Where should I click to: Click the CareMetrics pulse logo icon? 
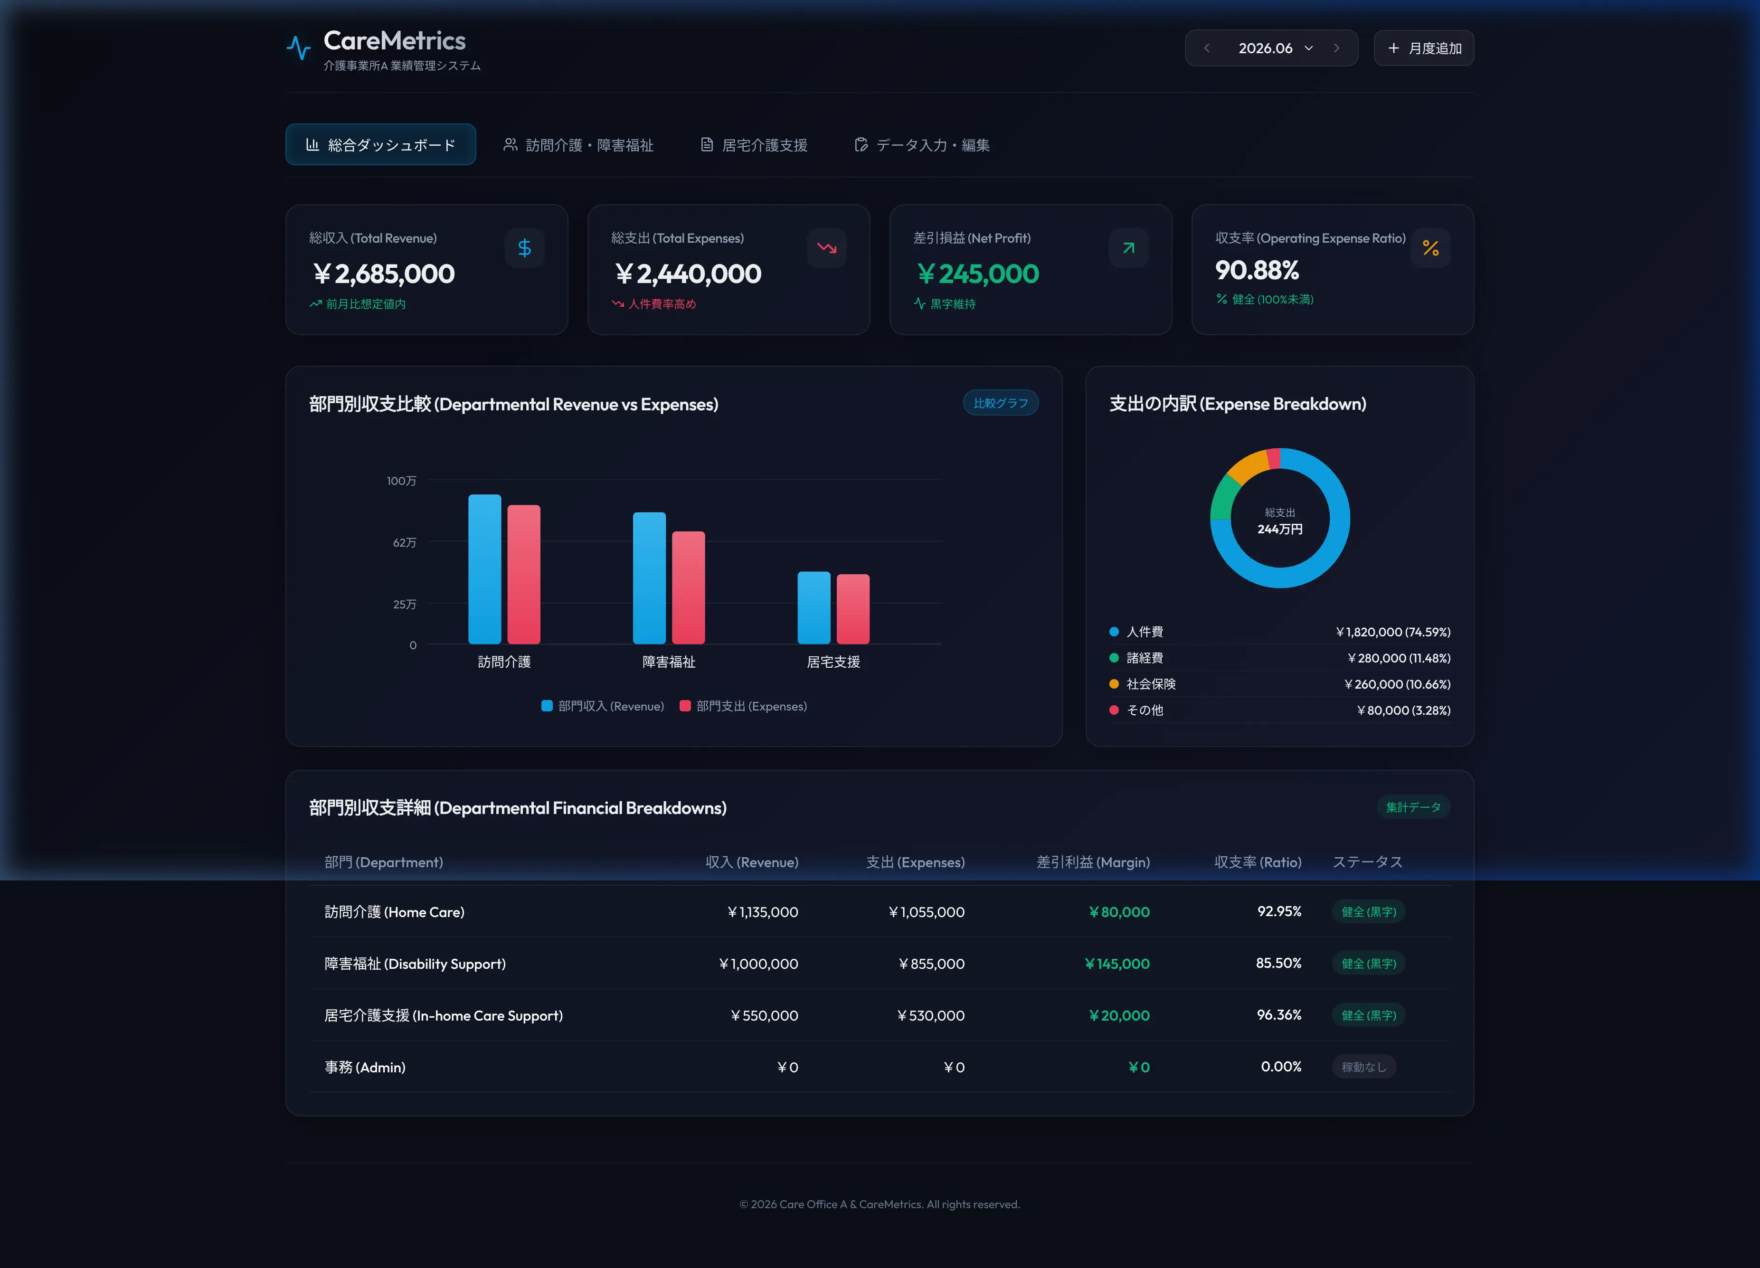coord(298,48)
